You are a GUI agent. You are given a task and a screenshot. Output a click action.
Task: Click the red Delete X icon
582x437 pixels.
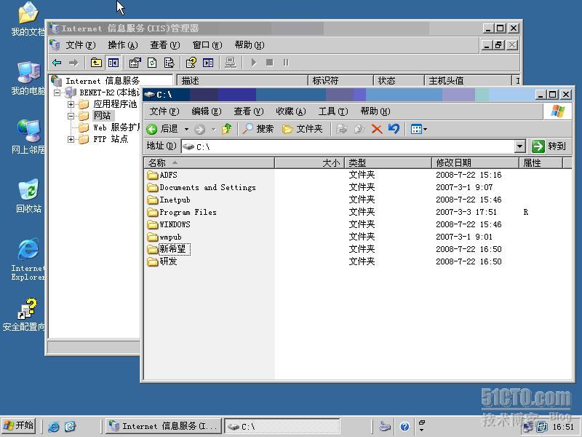(x=377, y=129)
